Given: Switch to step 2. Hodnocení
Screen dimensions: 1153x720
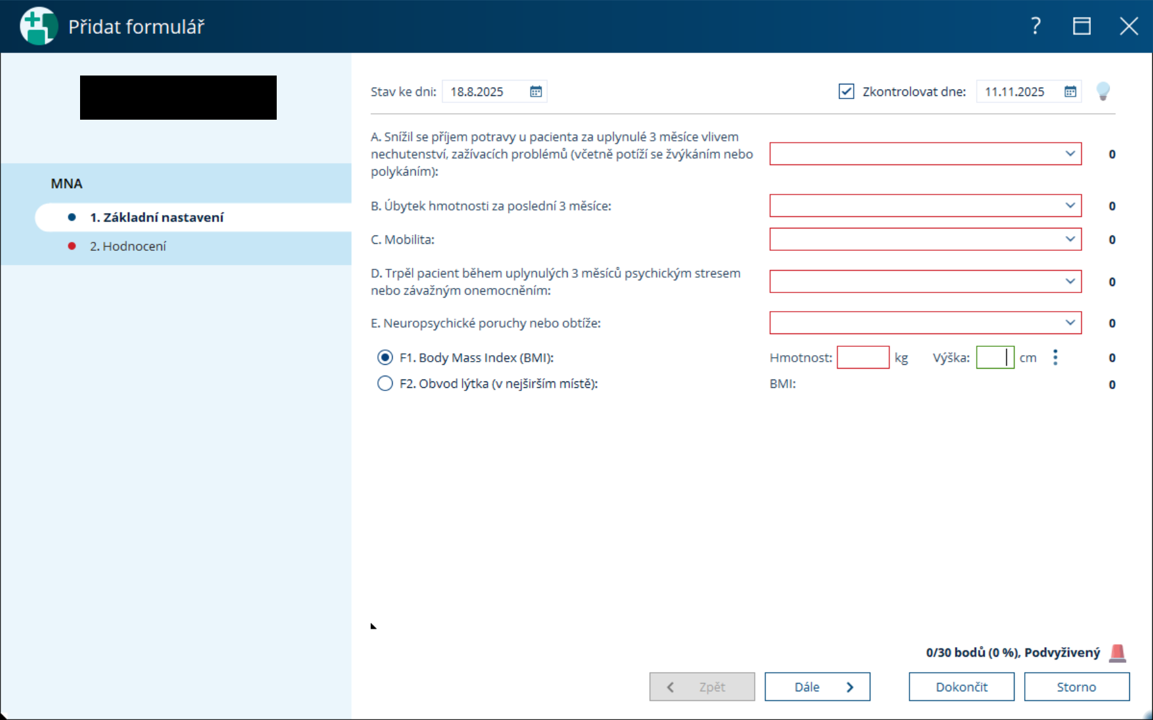Looking at the screenshot, I should coord(193,246).
